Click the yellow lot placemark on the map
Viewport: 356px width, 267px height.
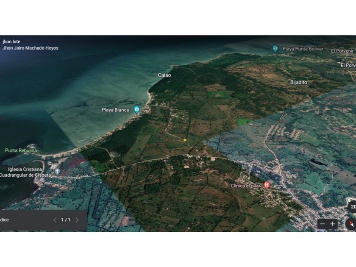tap(185, 140)
